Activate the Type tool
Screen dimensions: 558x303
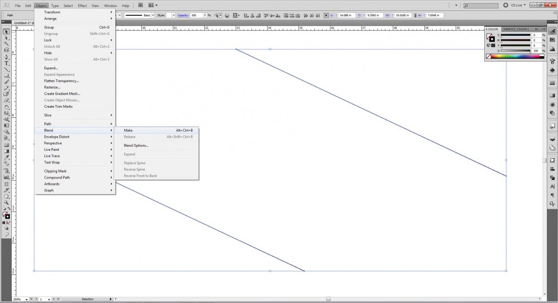tap(6, 63)
